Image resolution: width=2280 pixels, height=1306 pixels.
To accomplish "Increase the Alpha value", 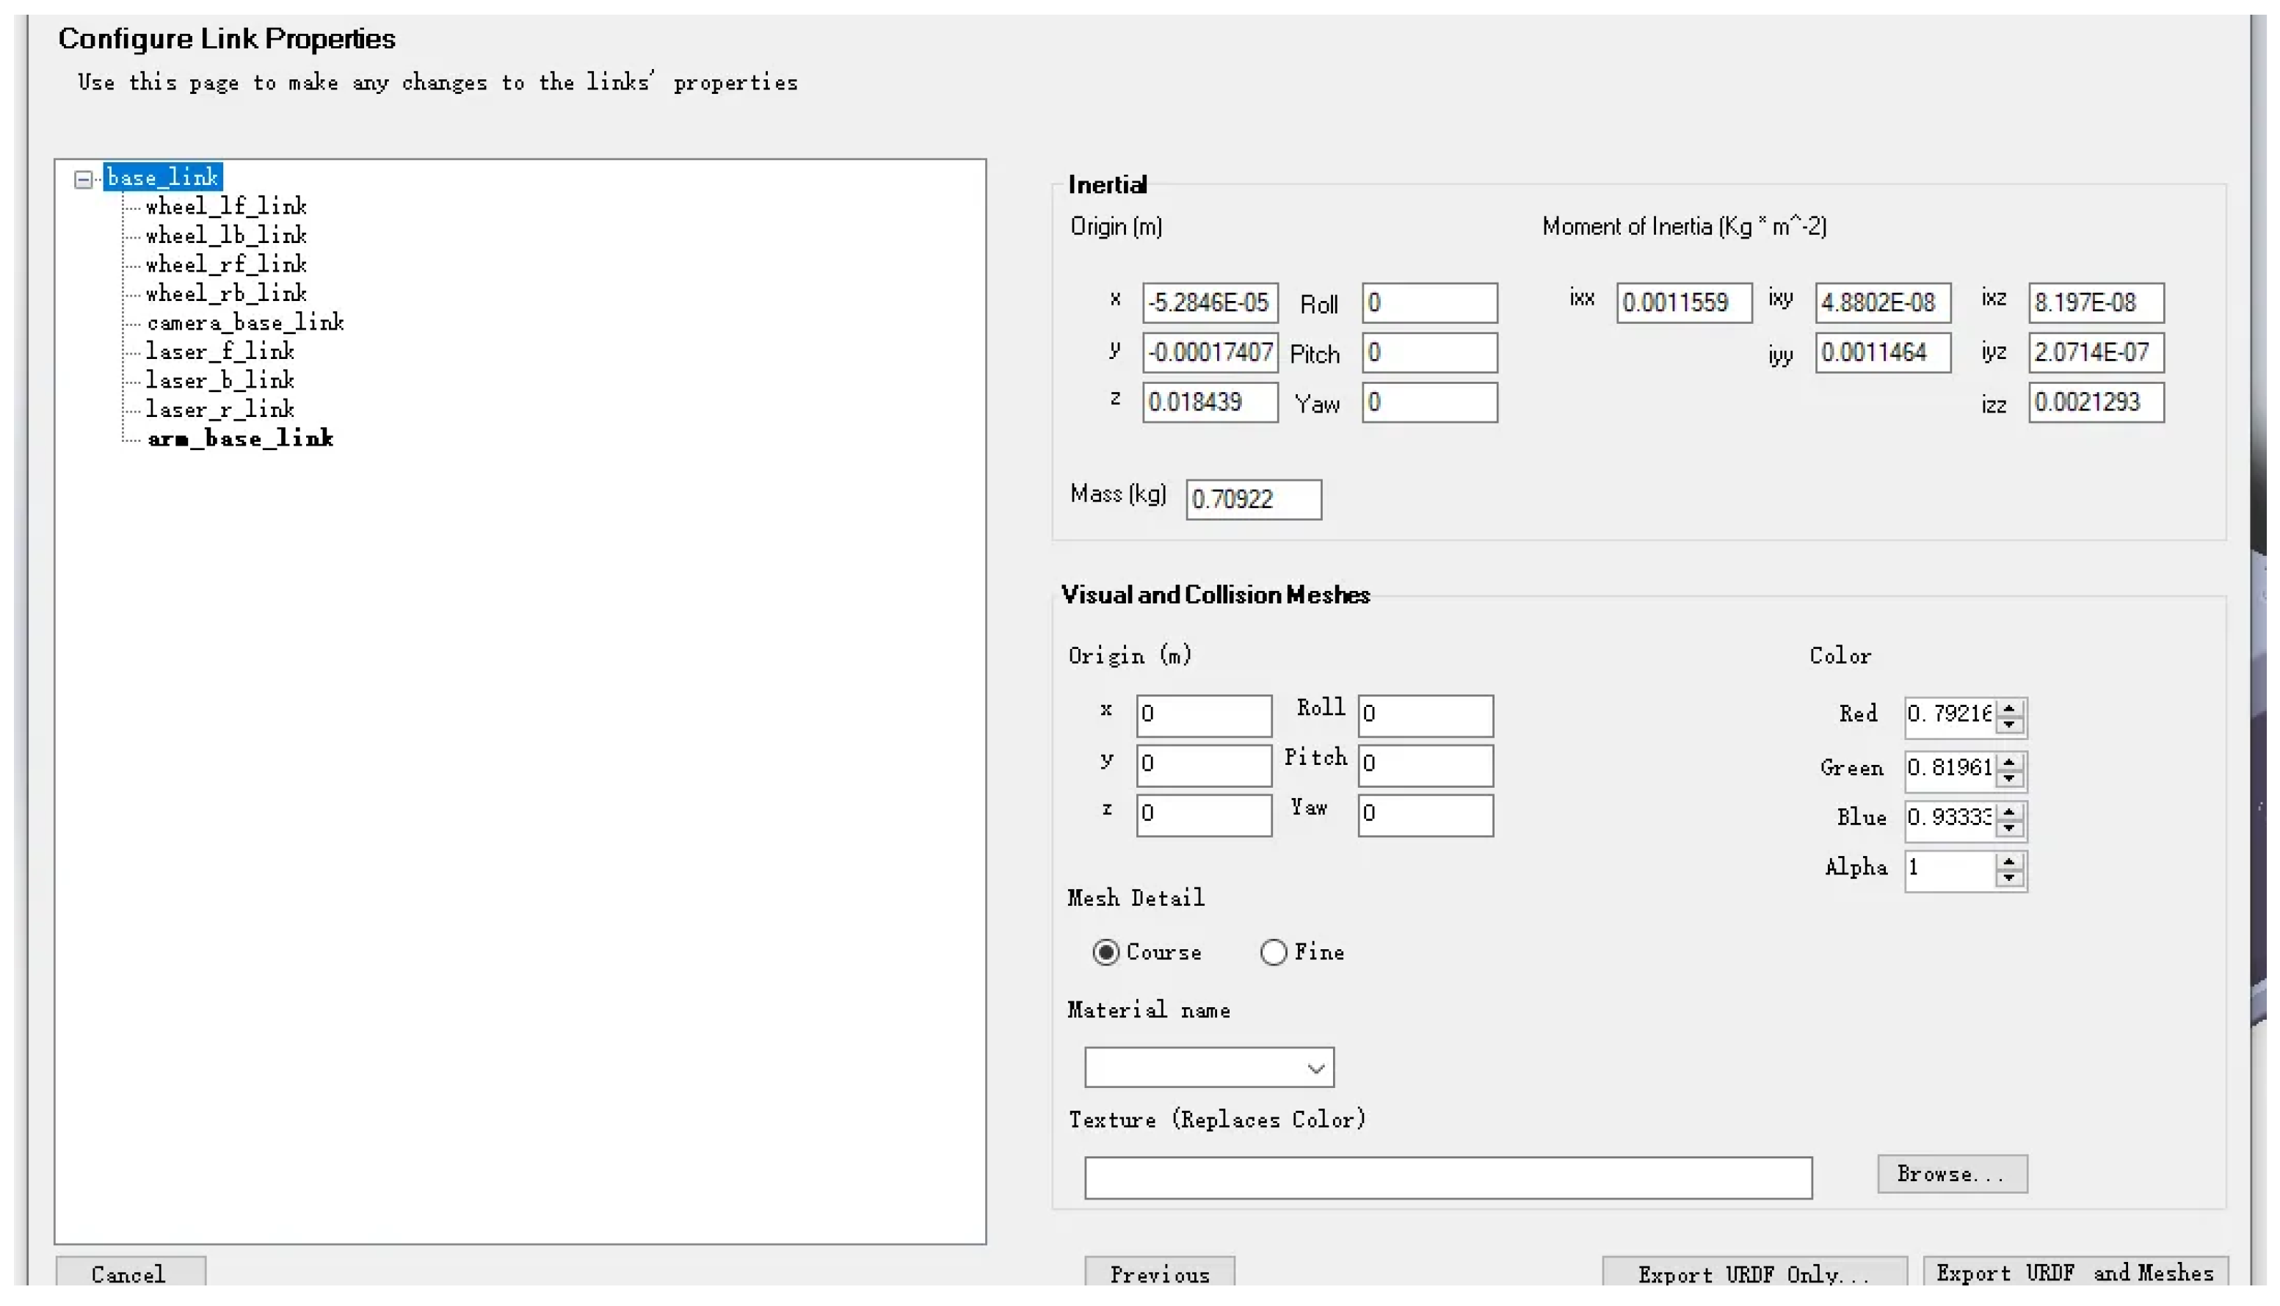I will tap(2009, 861).
